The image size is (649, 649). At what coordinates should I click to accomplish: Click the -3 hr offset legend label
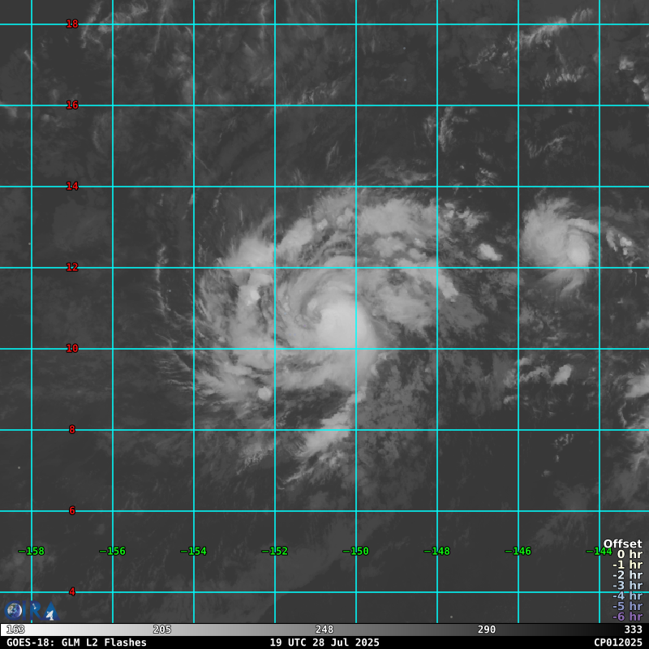click(627, 586)
